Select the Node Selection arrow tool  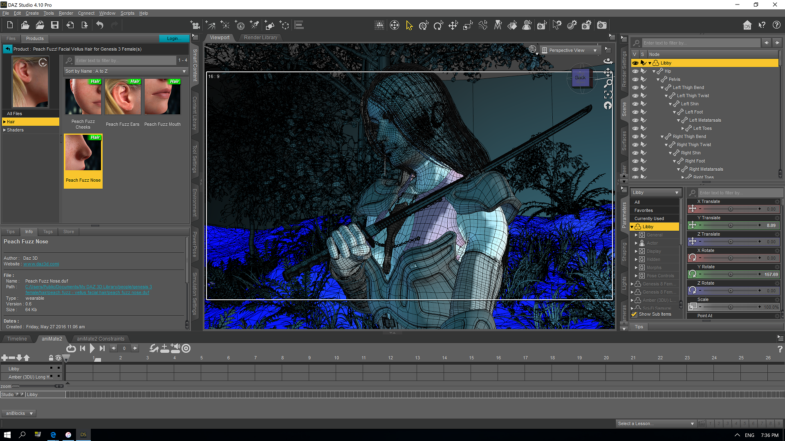click(x=409, y=25)
